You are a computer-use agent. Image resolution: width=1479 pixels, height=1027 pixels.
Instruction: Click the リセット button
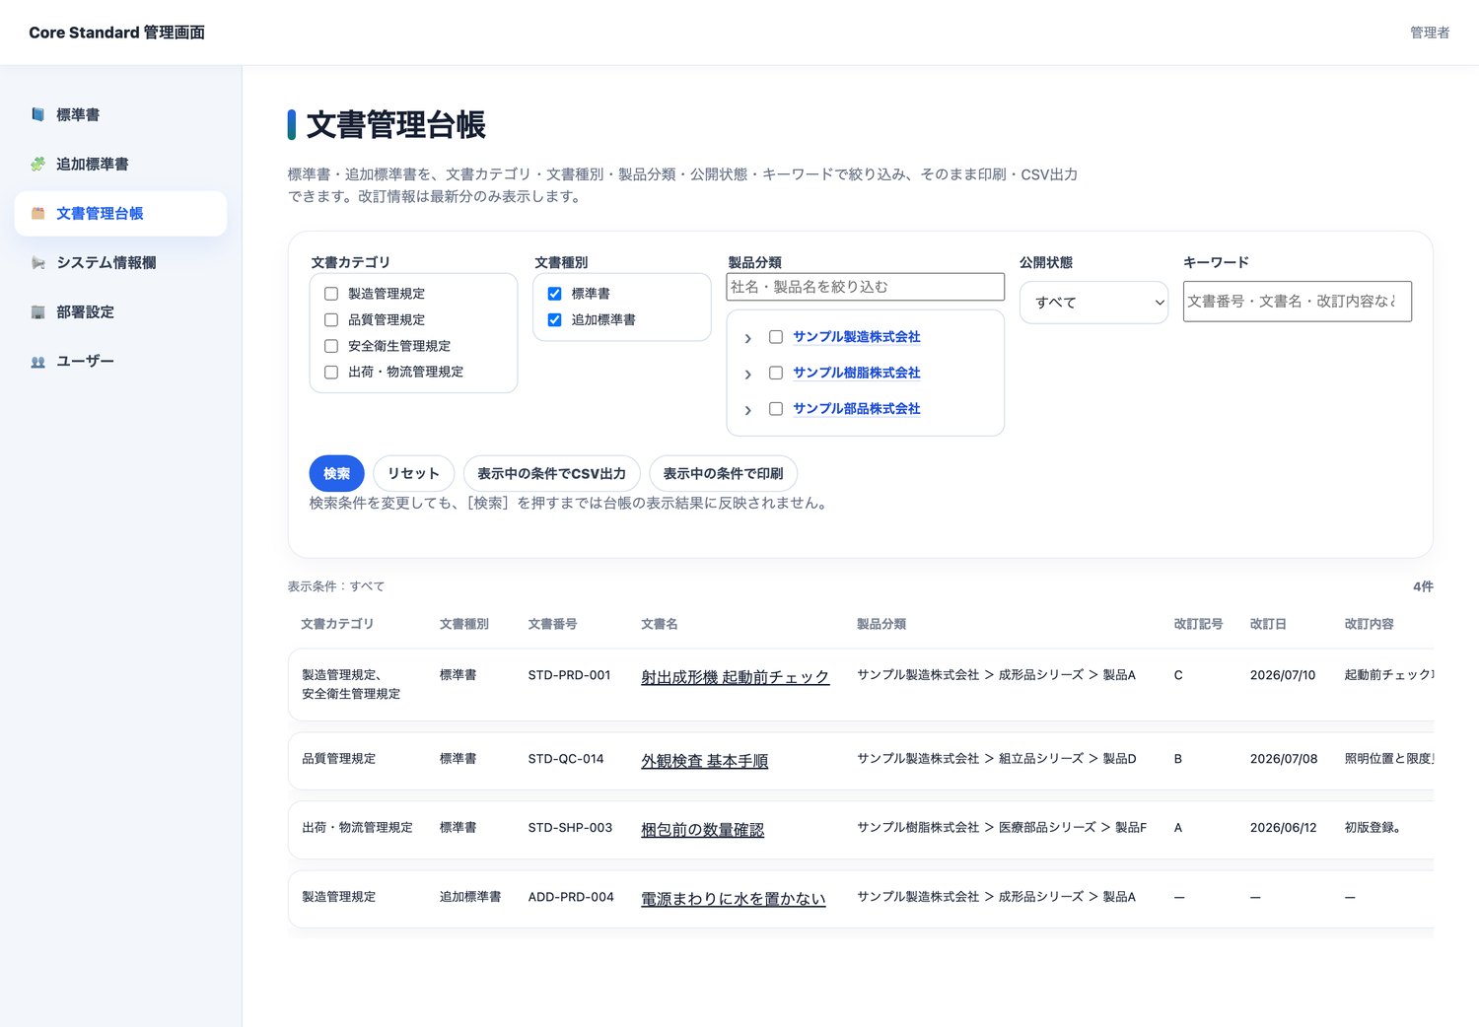[413, 474]
